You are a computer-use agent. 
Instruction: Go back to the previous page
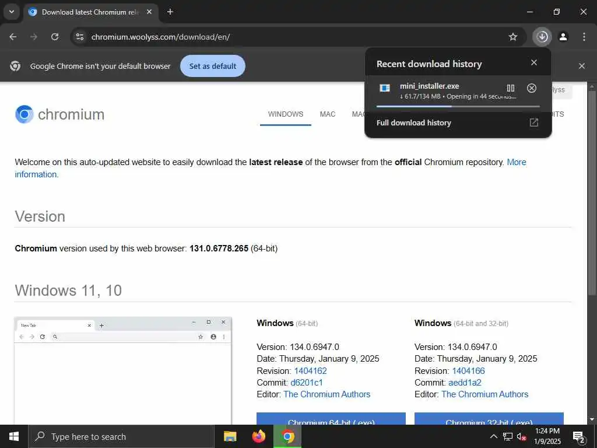click(x=13, y=37)
